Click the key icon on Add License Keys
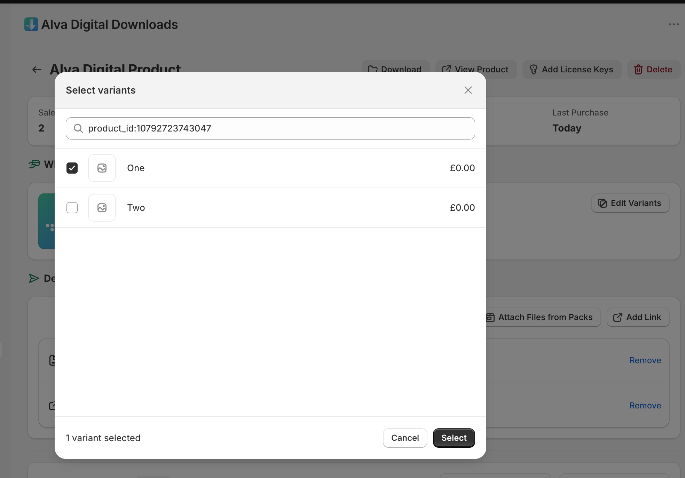This screenshot has width=685, height=478. point(534,70)
